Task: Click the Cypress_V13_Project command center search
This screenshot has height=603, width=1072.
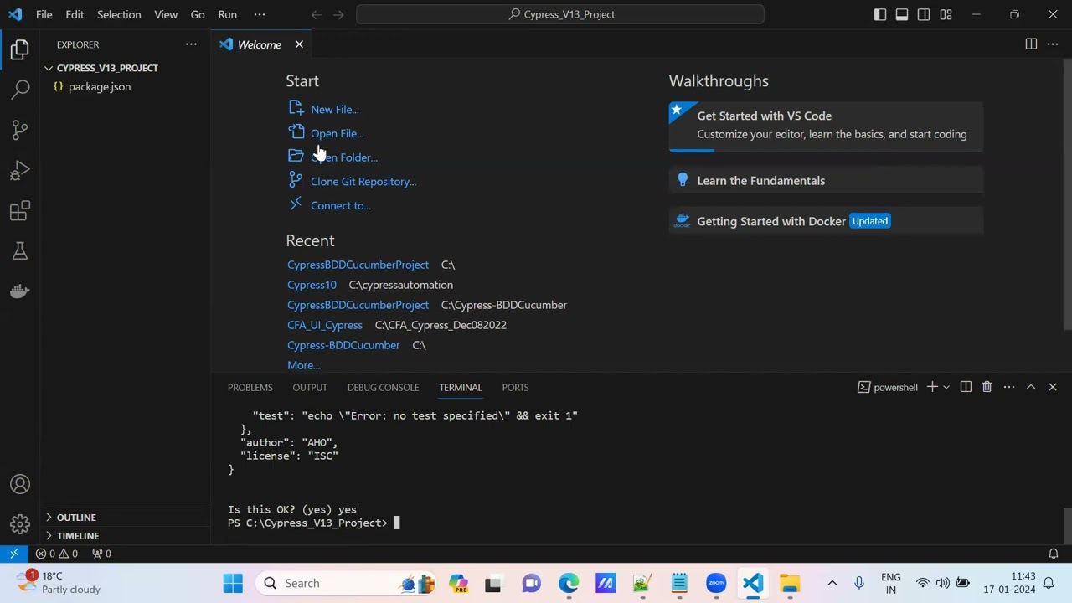Action: [560, 14]
